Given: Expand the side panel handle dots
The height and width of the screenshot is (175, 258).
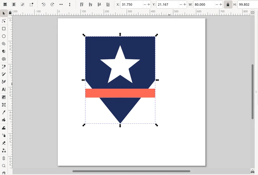Looking at the screenshot, I should [256, 92].
